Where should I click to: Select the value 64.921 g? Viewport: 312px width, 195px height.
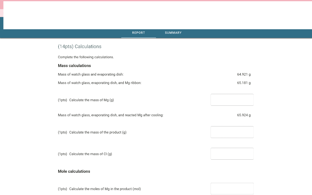coord(244,74)
